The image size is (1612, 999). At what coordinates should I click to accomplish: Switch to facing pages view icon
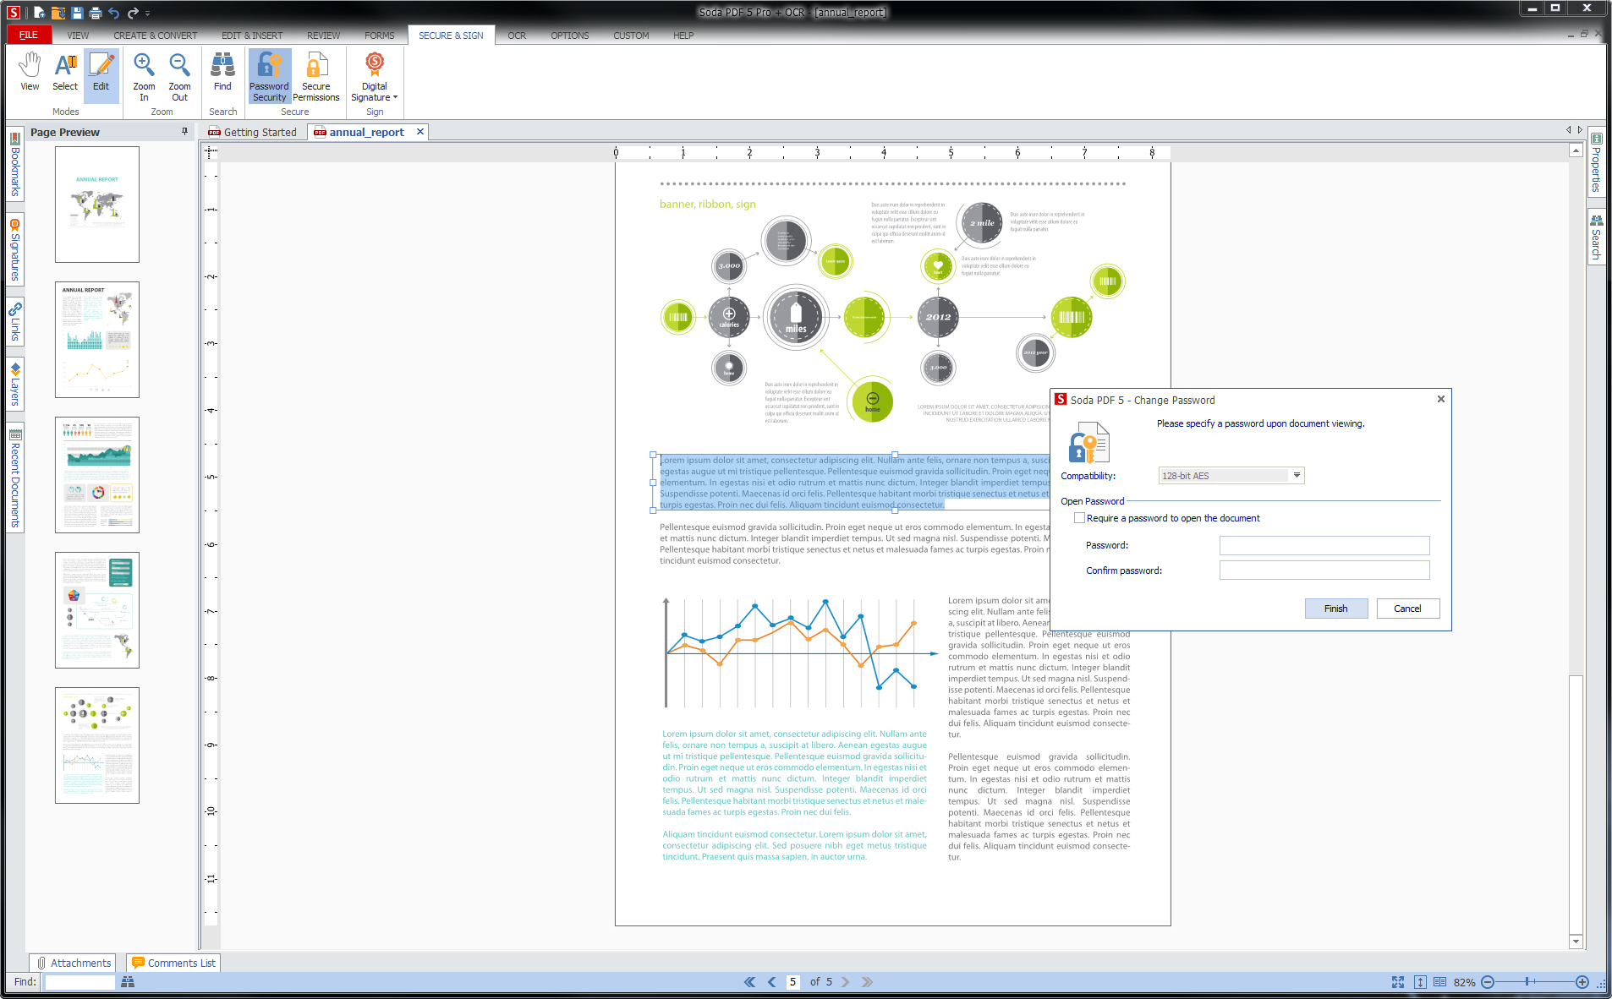pyautogui.click(x=1439, y=982)
